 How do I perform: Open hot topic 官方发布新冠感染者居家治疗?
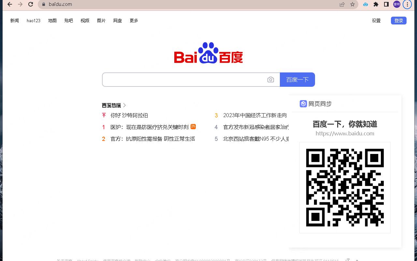pos(256,127)
